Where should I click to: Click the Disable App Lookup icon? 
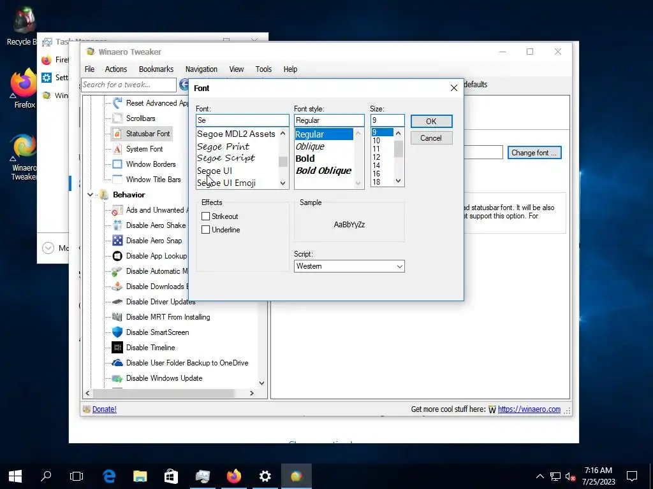tap(117, 256)
